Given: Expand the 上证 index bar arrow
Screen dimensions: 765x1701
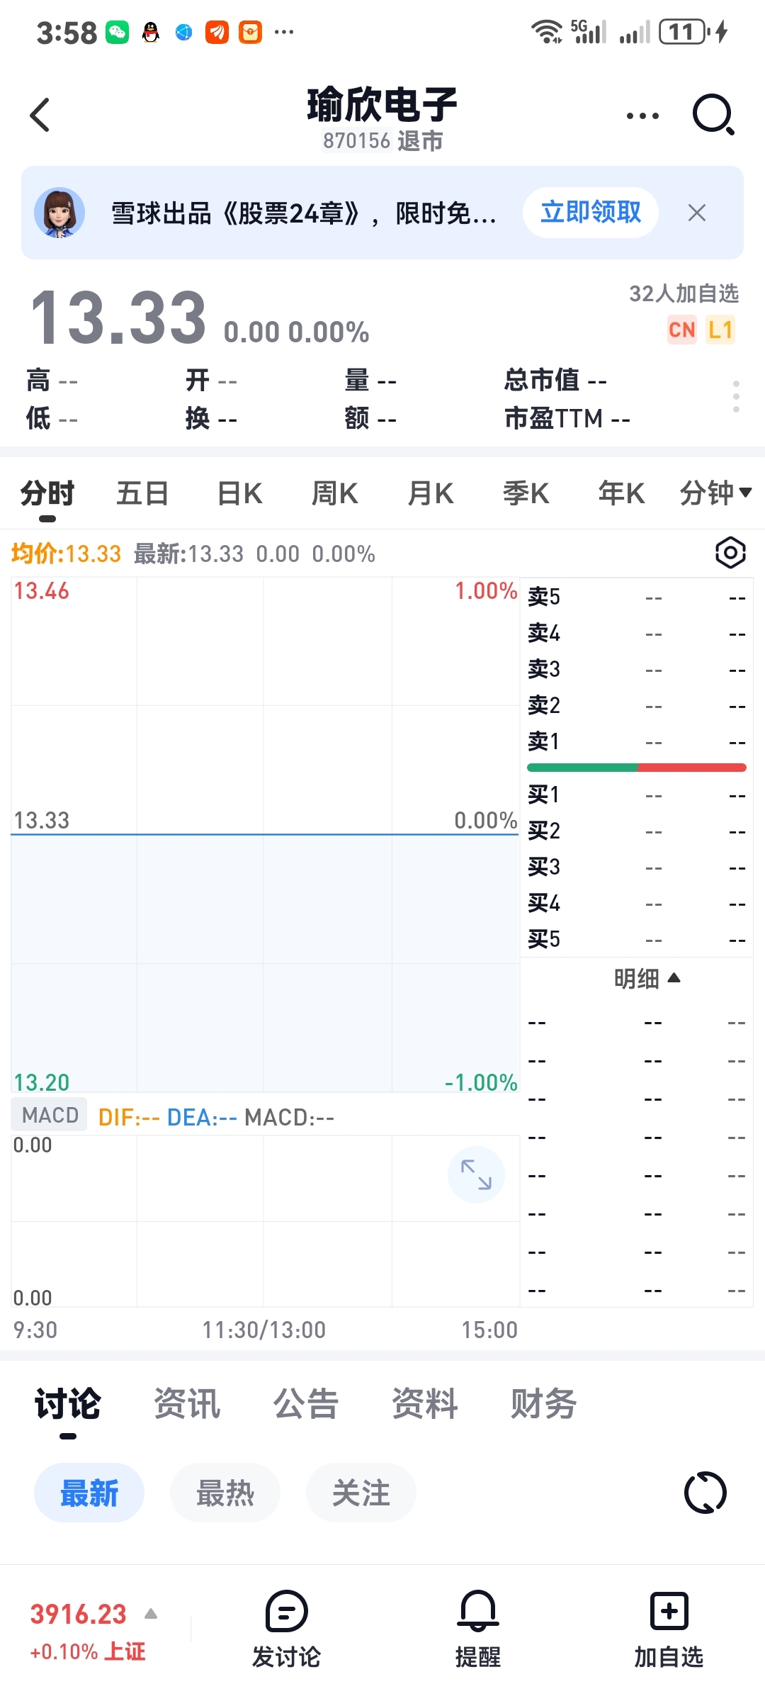Looking at the screenshot, I should tap(150, 1615).
